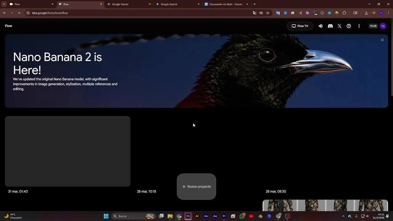Go back in browser history

point(4,13)
